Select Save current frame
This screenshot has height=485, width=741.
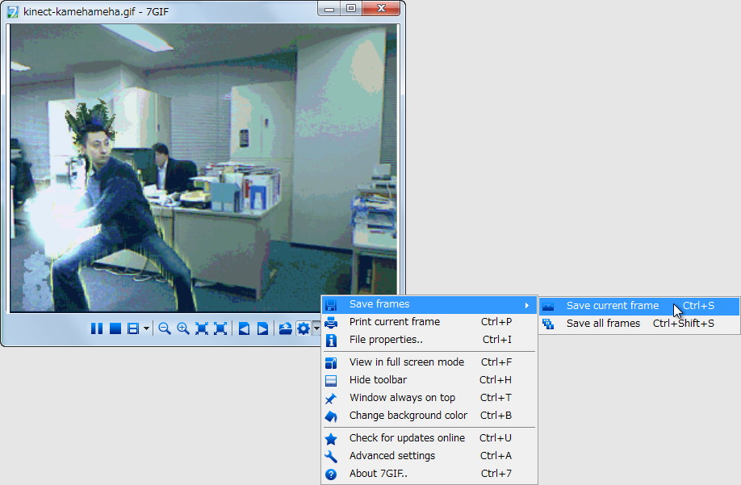[639, 306]
